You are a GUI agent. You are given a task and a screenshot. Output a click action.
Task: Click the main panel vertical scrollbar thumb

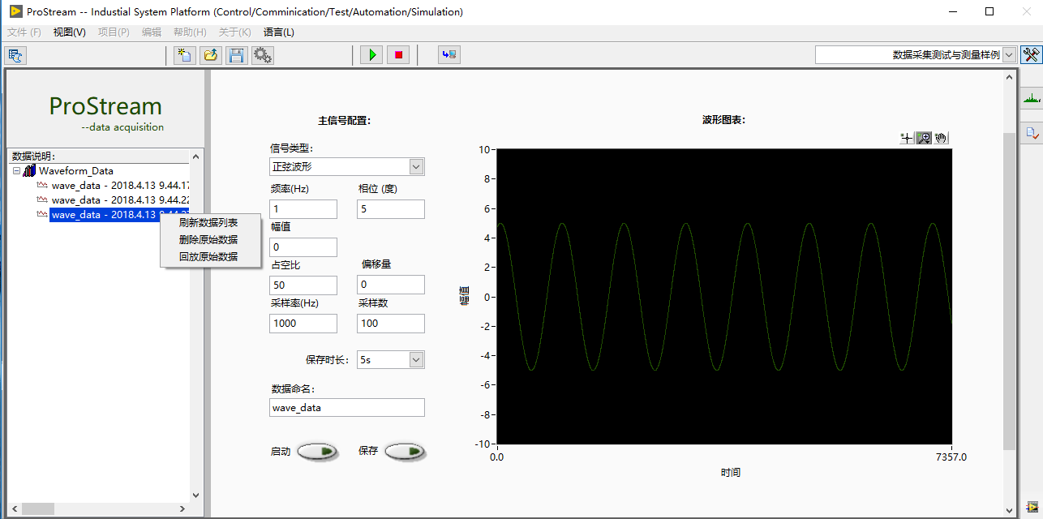(x=1009, y=291)
